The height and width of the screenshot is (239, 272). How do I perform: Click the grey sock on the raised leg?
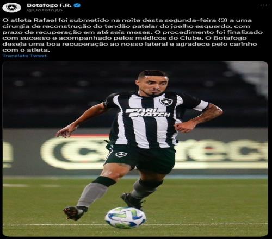coord(92,194)
